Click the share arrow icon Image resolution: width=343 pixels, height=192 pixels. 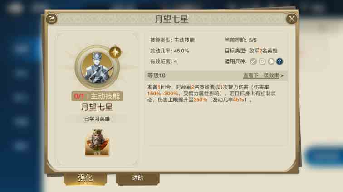[x=52, y=19]
